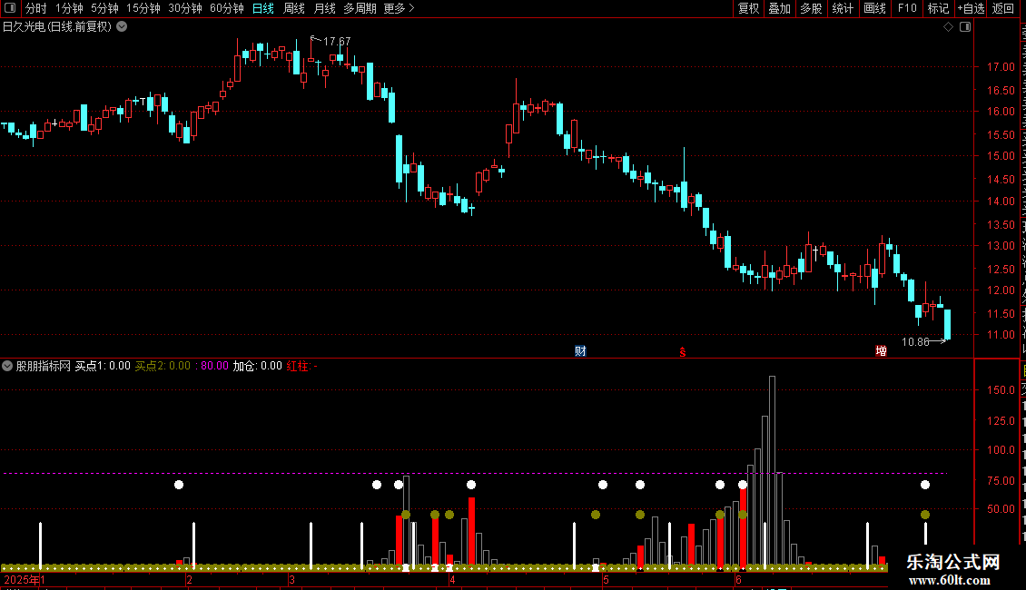
Task: Click the 加仓: 0.00 indicator value
Action: 257,366
